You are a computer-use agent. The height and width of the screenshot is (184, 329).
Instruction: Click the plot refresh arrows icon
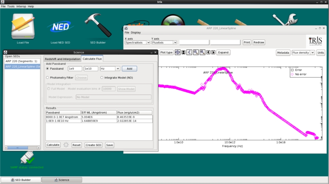[178, 53]
